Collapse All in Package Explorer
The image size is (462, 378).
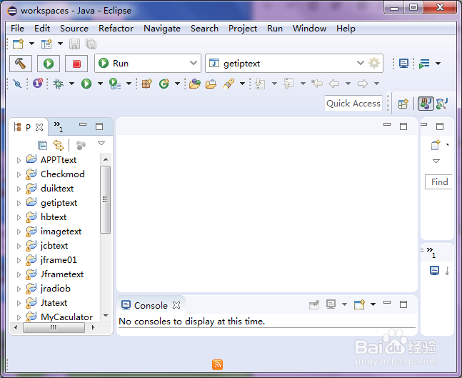point(42,145)
